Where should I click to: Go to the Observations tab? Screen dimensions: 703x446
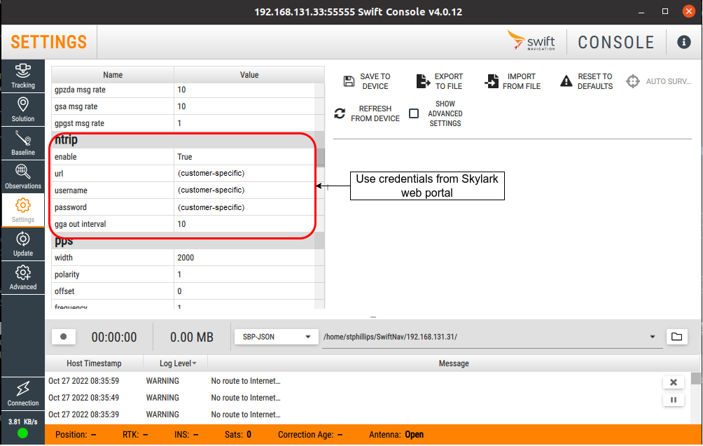click(x=22, y=176)
